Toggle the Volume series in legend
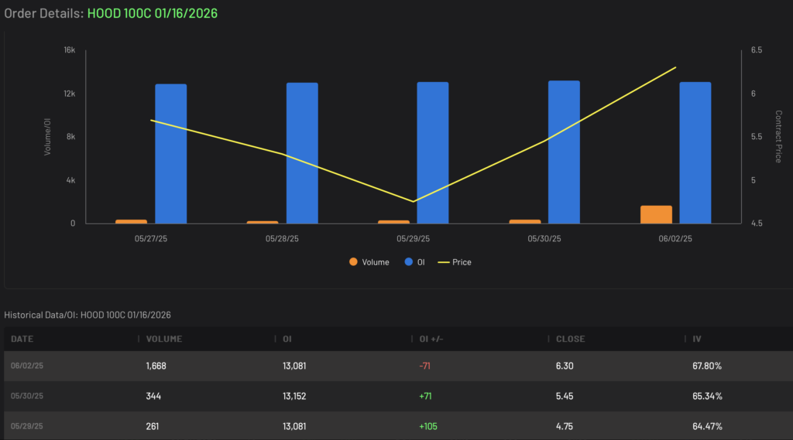Screen dimensions: 793x440 point(369,262)
